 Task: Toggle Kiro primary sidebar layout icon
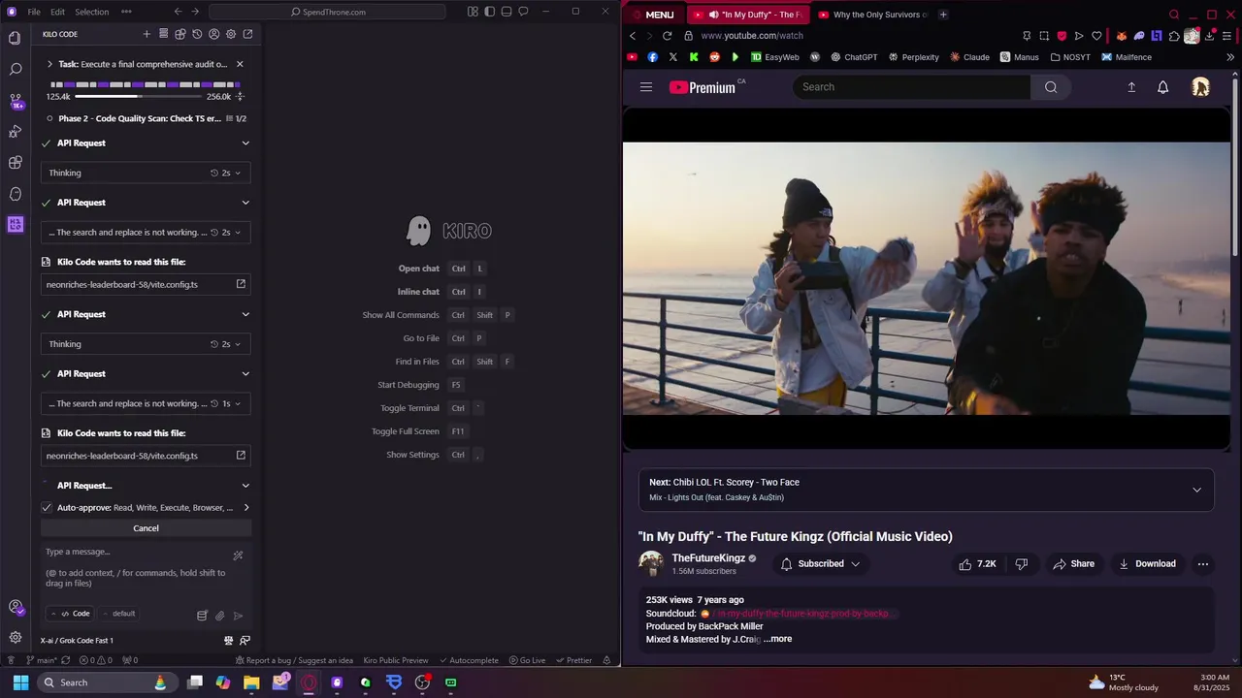coord(490,12)
